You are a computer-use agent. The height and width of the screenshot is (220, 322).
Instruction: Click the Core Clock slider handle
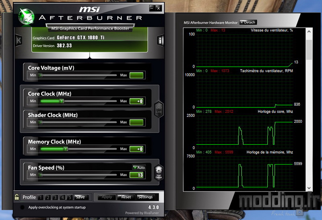62,101
